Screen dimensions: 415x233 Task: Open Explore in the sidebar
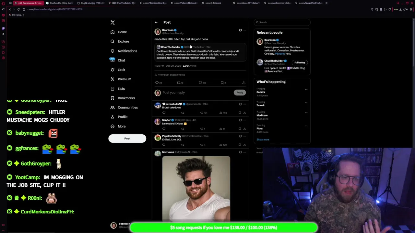click(x=120, y=41)
